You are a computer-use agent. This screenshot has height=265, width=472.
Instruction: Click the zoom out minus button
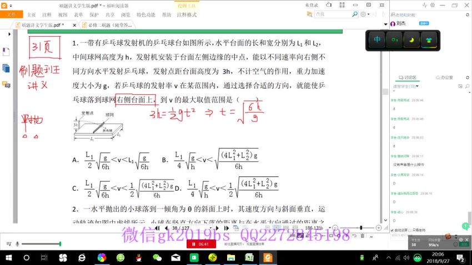click(x=335, y=228)
